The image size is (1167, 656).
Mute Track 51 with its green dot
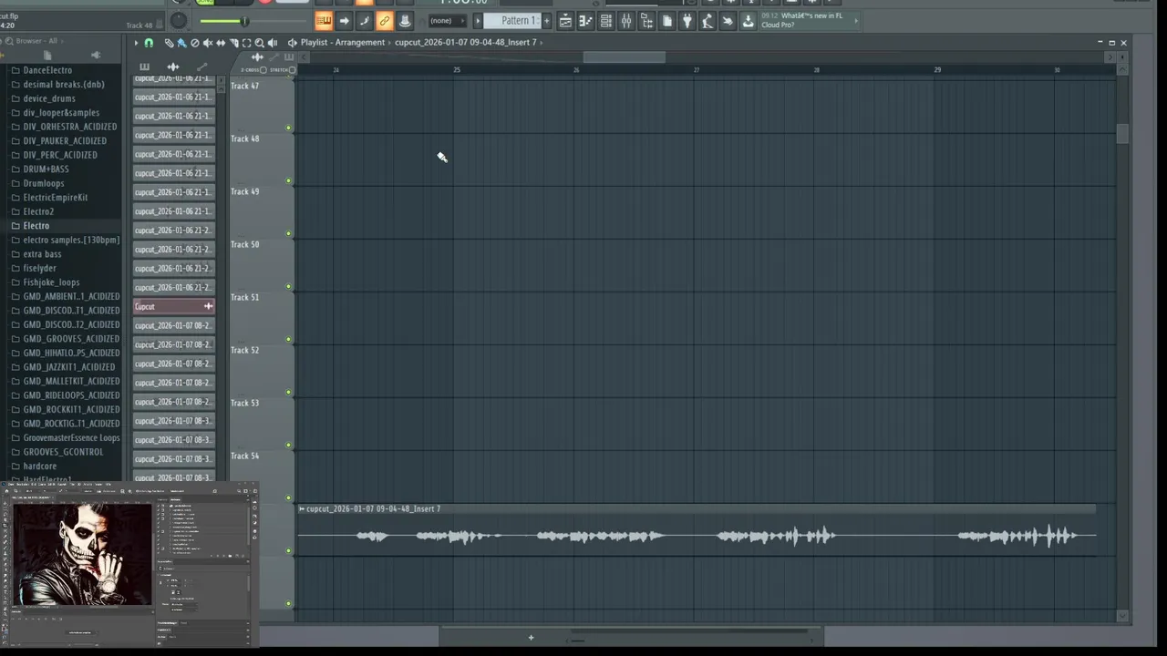[x=289, y=339]
